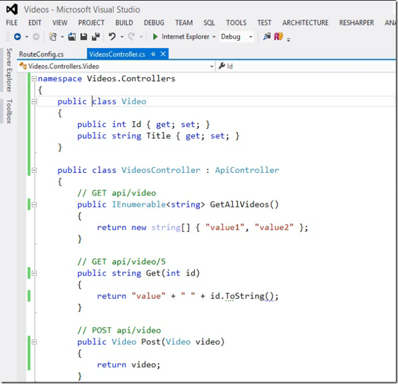
Task: Open the DEBUG menu
Action: [x=154, y=23]
